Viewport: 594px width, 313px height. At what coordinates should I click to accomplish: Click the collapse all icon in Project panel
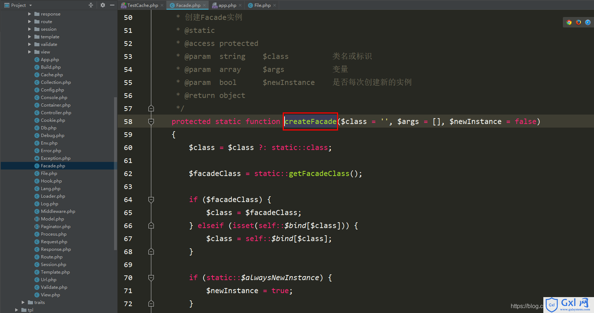point(91,5)
